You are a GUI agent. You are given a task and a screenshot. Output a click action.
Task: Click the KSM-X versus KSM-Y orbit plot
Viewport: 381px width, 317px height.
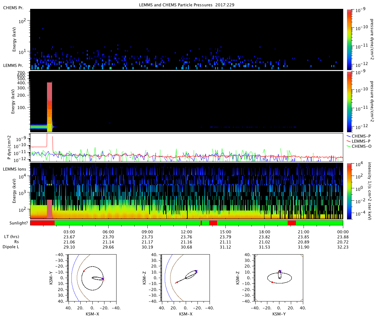(92, 277)
